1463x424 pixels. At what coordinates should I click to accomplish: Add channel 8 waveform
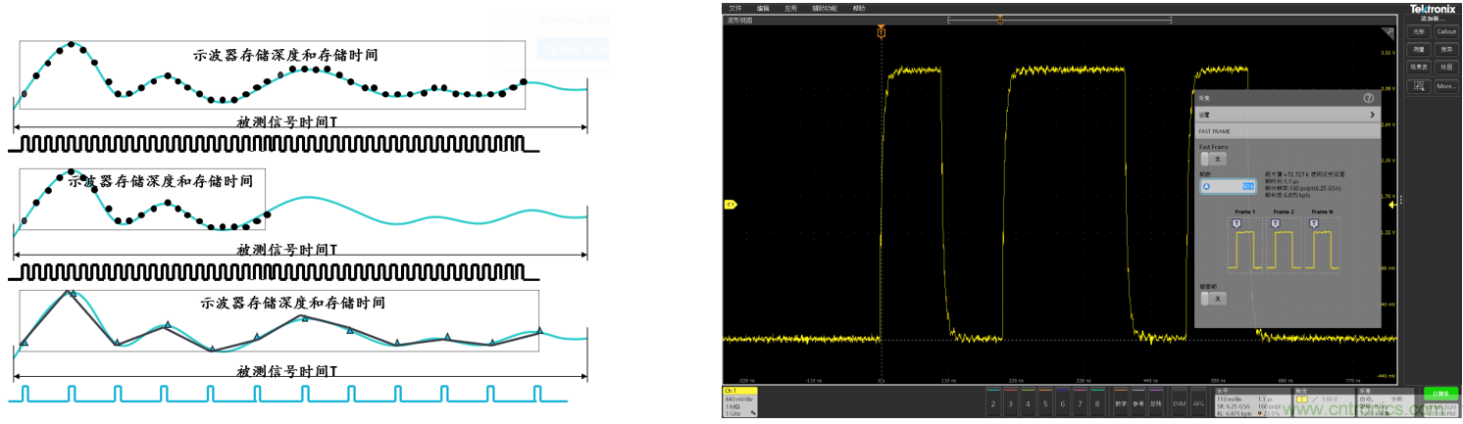[x=1097, y=402]
